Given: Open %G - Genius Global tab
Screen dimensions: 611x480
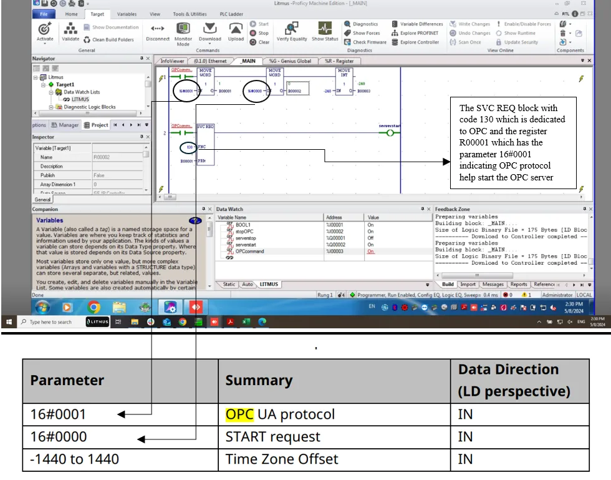Looking at the screenshot, I should click(290, 61).
